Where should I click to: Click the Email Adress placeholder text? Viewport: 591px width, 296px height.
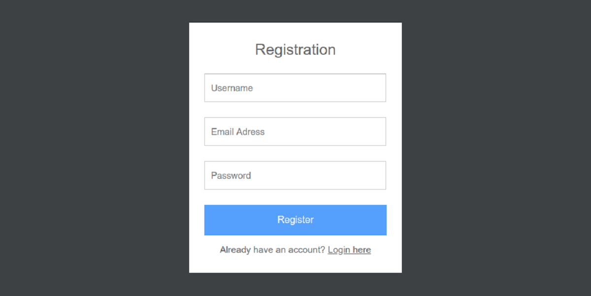[237, 132]
